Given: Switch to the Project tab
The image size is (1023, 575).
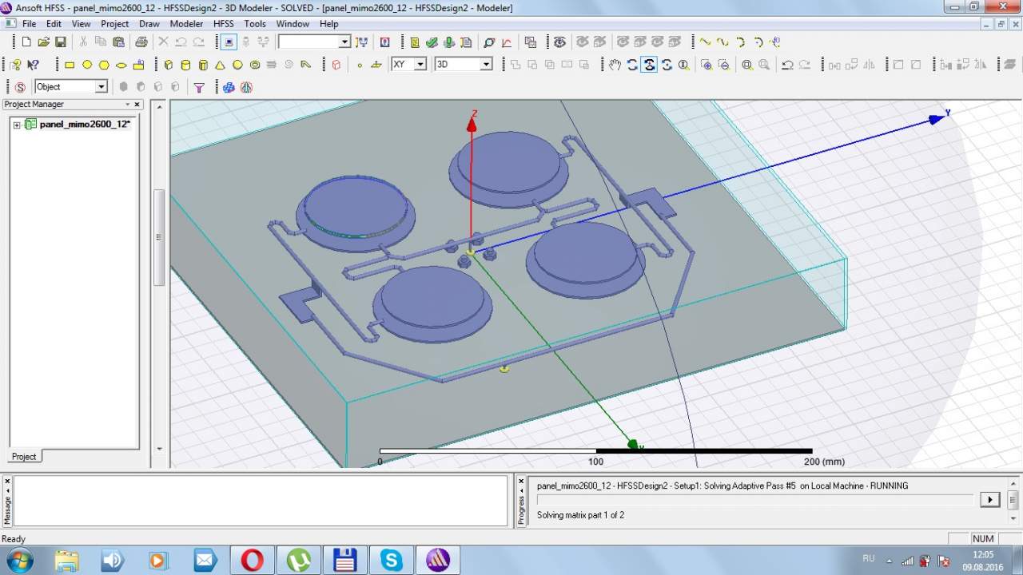Looking at the screenshot, I should click(x=24, y=457).
